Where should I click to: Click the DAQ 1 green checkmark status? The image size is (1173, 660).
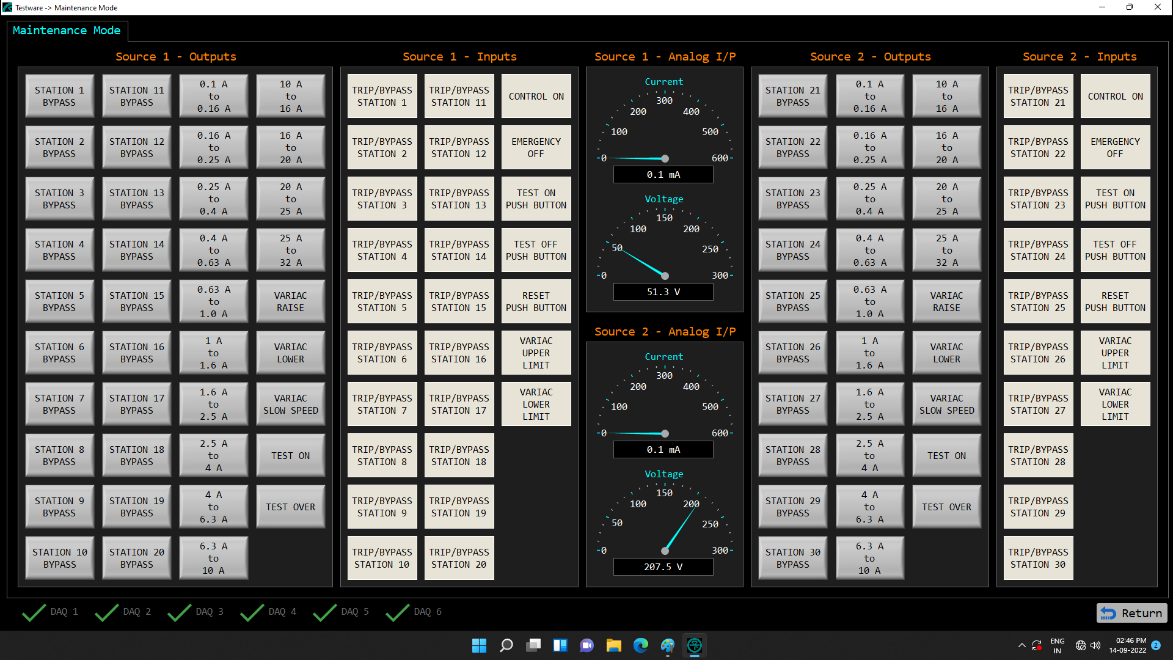click(34, 612)
